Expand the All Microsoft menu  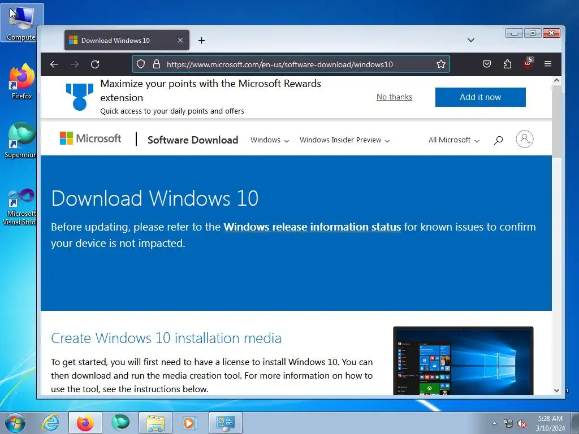tap(454, 140)
